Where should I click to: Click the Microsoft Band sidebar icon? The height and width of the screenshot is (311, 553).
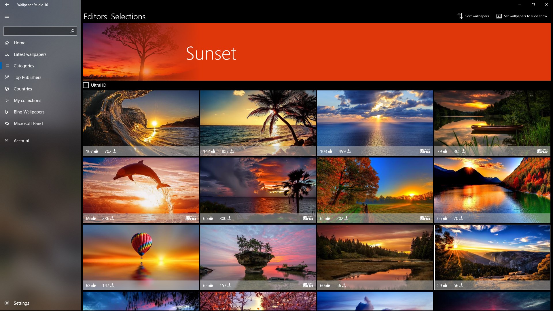pyautogui.click(x=6, y=123)
